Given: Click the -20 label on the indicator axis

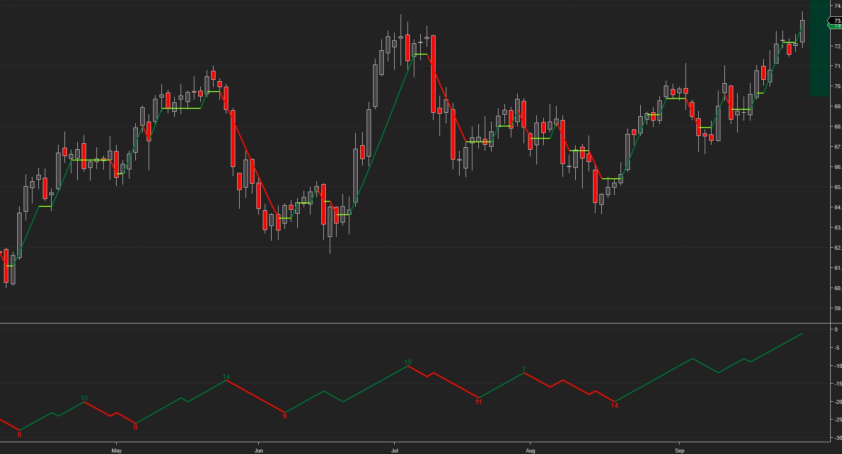Looking at the screenshot, I should pyautogui.click(x=837, y=402).
